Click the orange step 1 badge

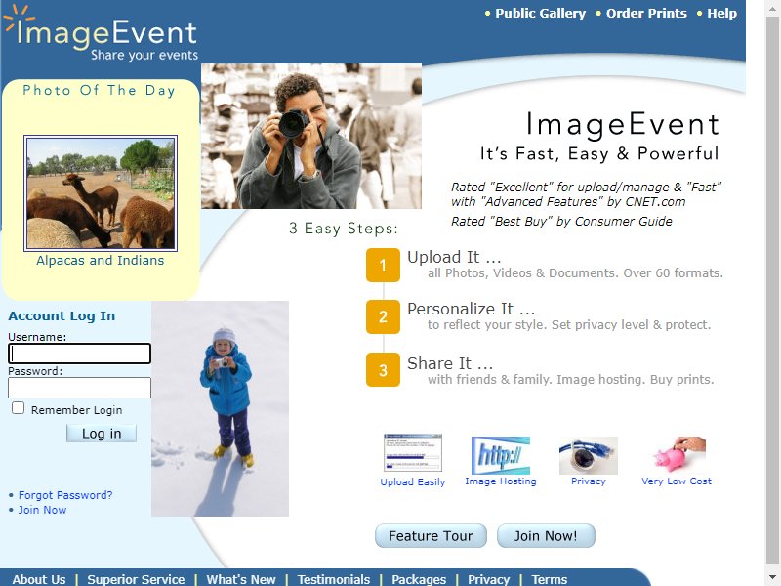pyautogui.click(x=383, y=265)
